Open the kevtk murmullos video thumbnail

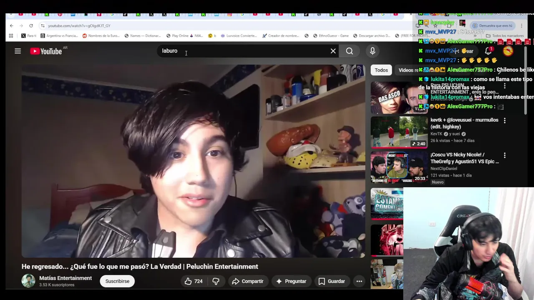coord(399,132)
